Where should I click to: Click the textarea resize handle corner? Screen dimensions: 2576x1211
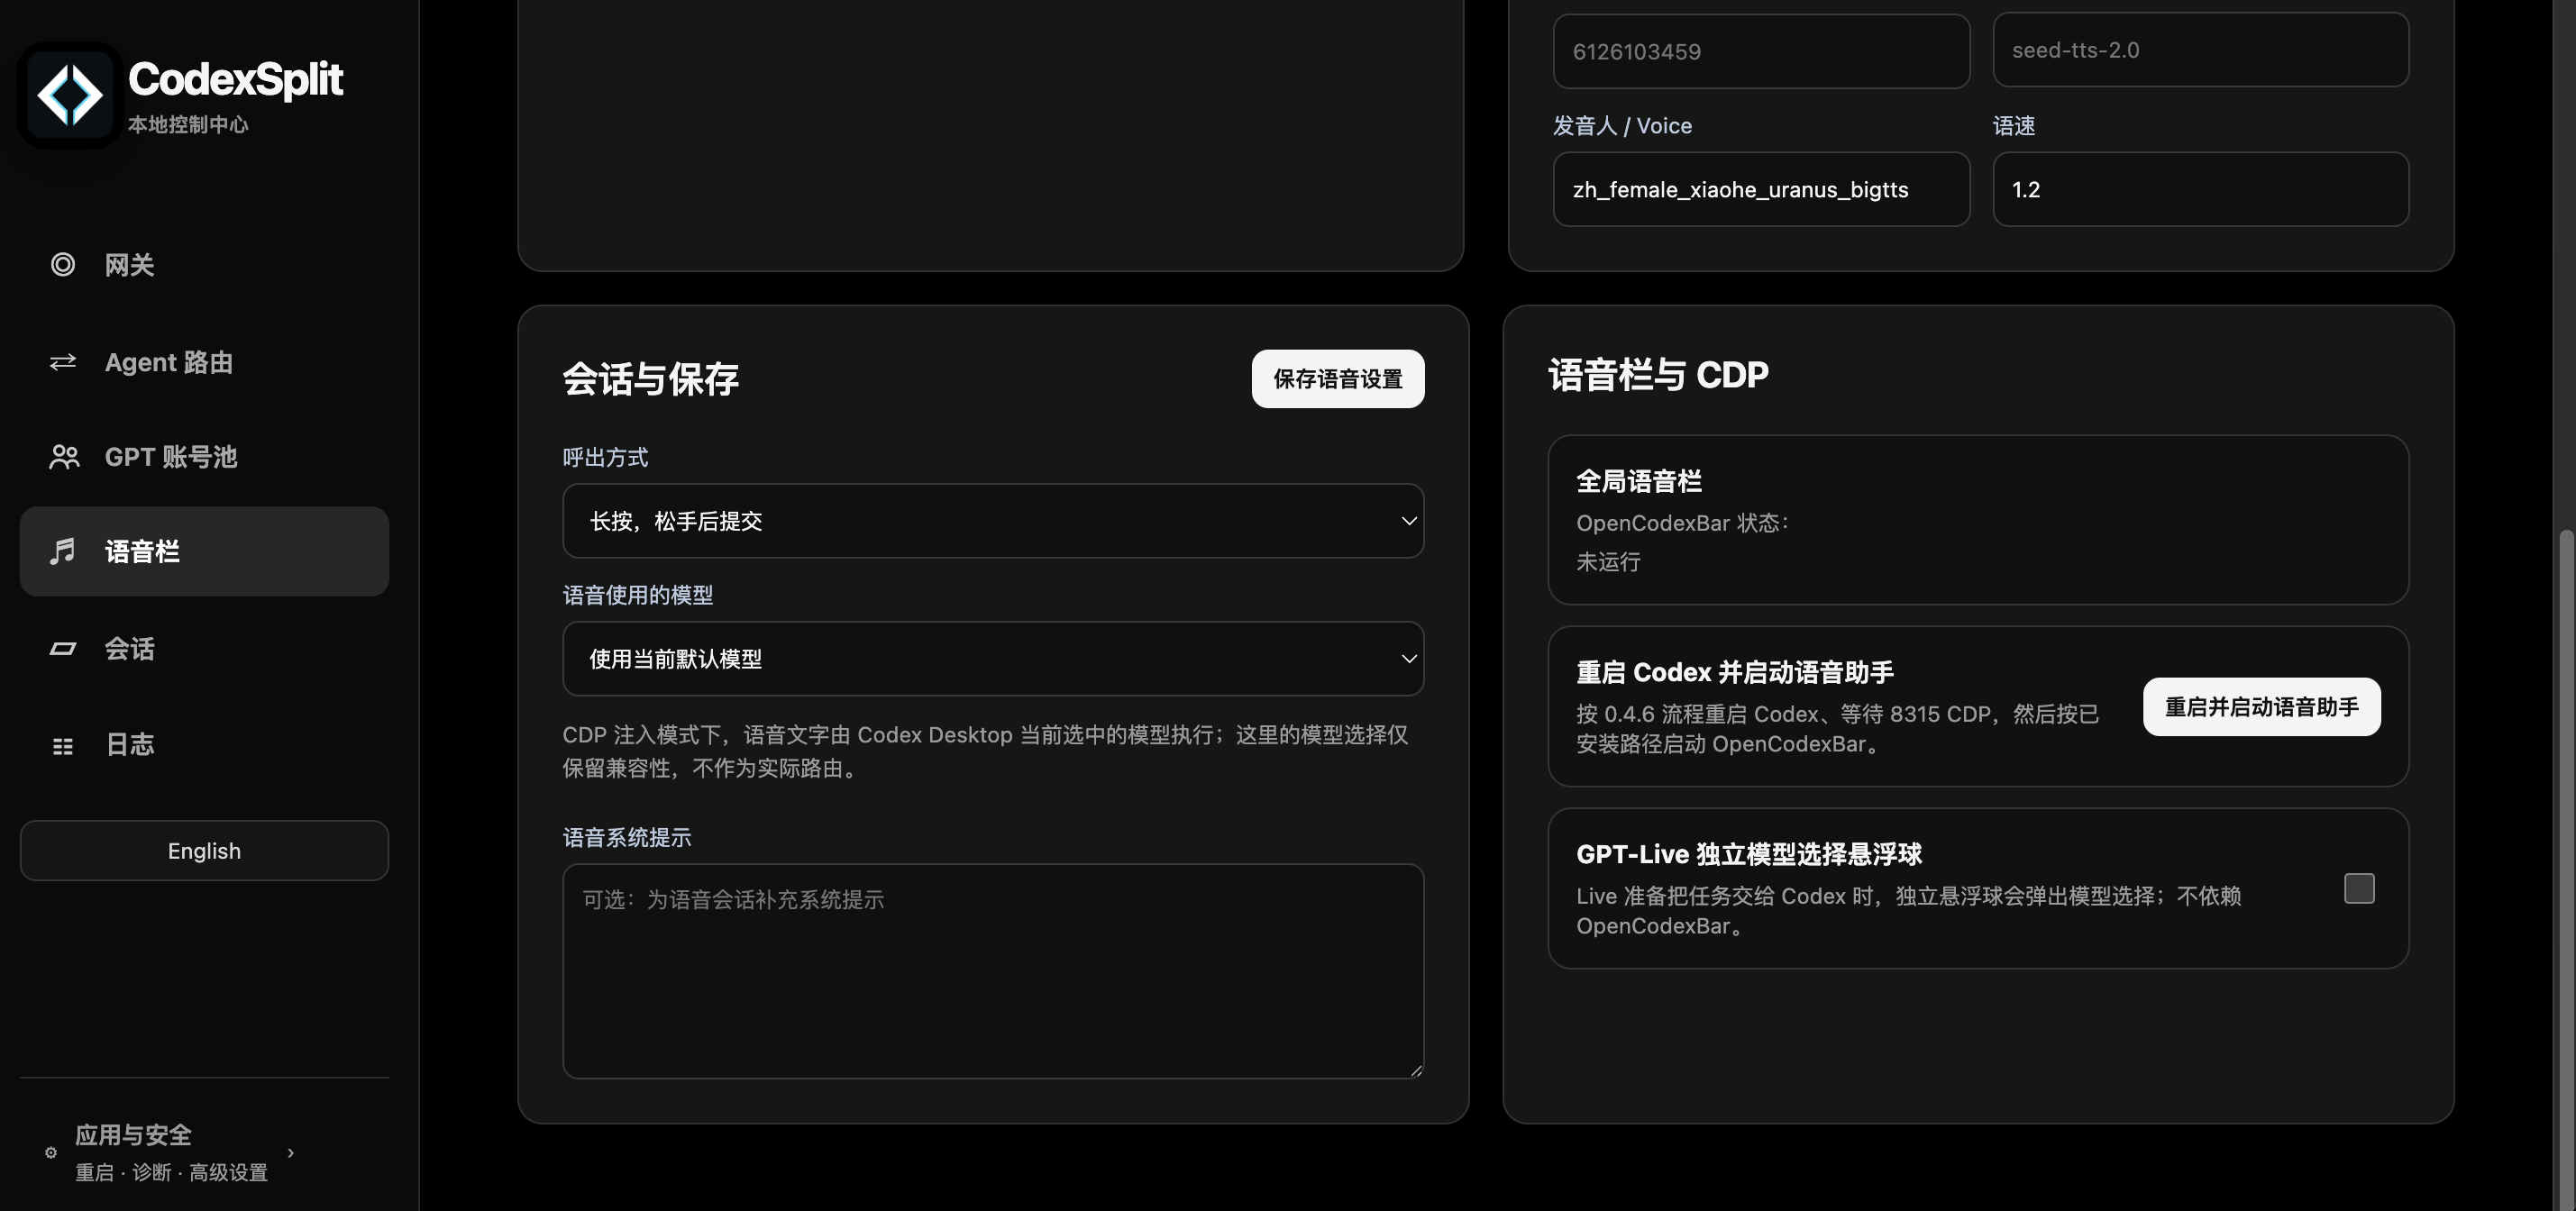(x=1416, y=1070)
